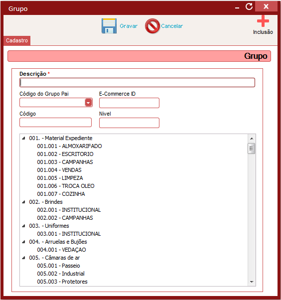Collapse the 001. Material Expediente node
The height and width of the screenshot is (300, 281).
[x=23, y=138]
